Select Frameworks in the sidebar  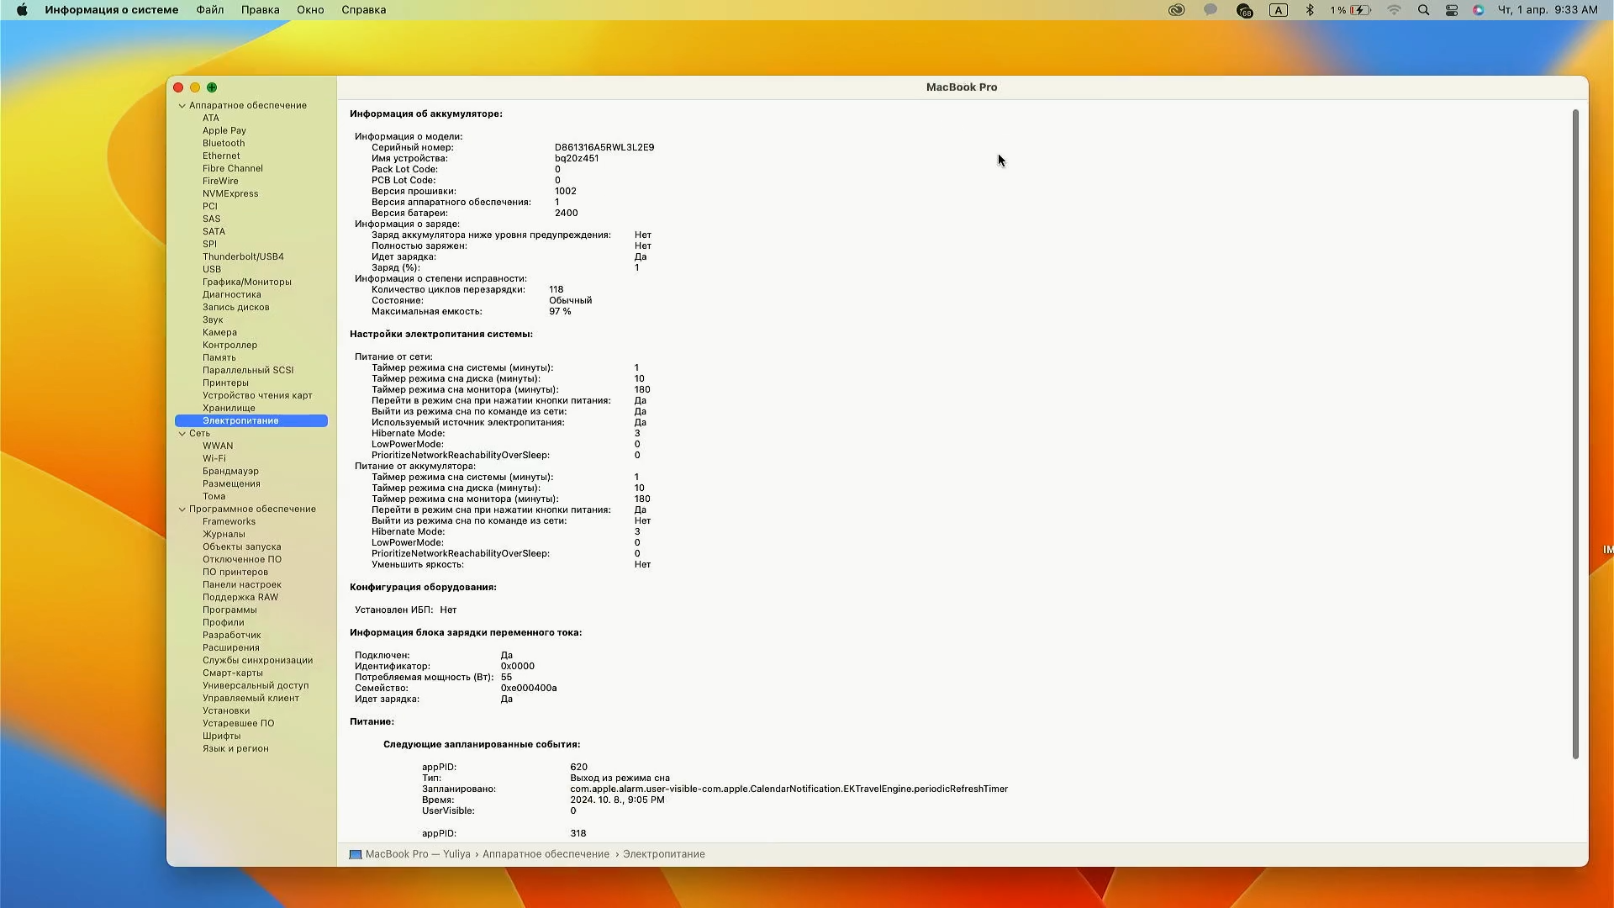point(229,521)
